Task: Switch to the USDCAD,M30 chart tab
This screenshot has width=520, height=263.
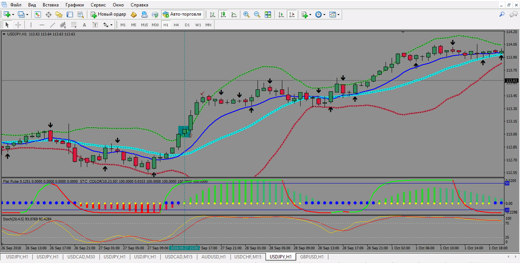Action: click(x=81, y=257)
